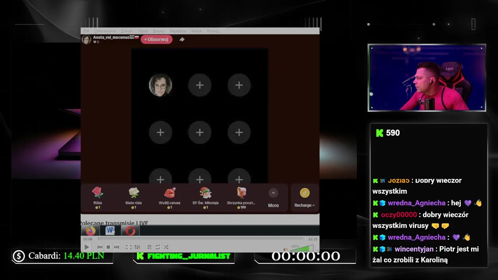The height and width of the screenshot is (280, 498).
Task: Send the Róża gift
Action: [x=98, y=198]
